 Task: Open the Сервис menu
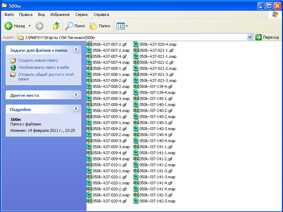point(82,15)
